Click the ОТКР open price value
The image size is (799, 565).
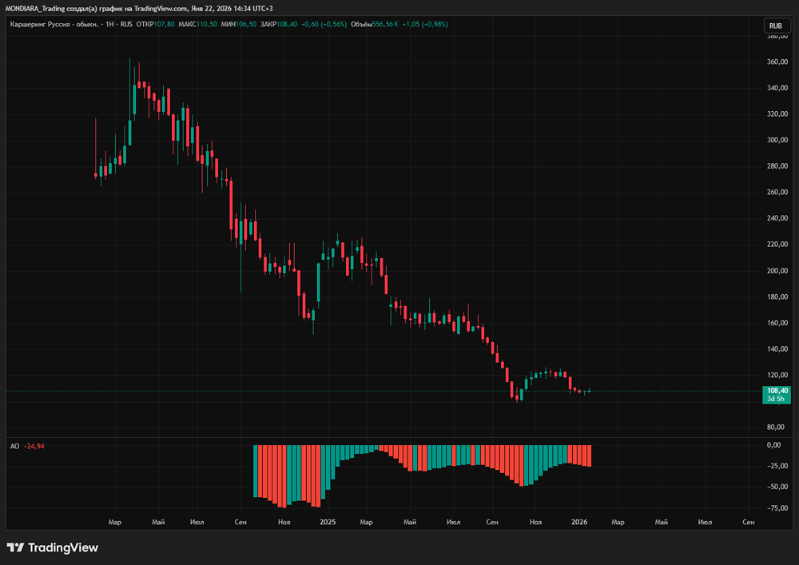click(x=165, y=24)
